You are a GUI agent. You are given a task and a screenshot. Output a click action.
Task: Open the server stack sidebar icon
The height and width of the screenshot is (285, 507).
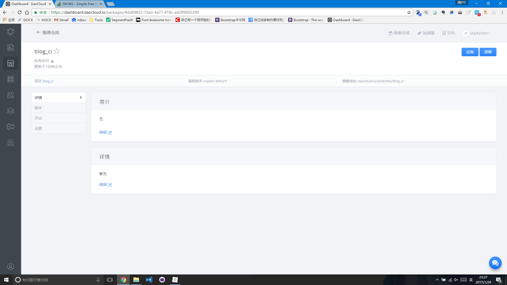[11, 79]
